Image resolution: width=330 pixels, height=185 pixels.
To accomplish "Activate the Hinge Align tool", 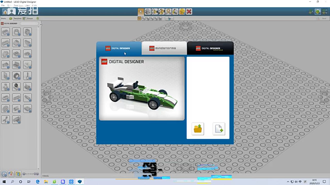I will [161, 12].
